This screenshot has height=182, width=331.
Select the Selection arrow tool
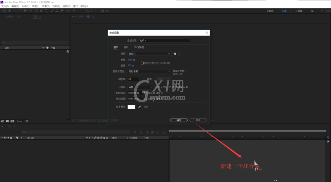pyautogui.click(x=5, y=11)
